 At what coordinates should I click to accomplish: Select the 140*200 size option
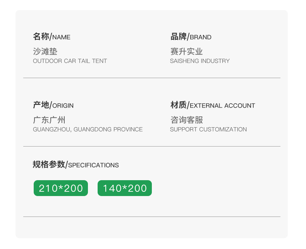click(x=125, y=188)
